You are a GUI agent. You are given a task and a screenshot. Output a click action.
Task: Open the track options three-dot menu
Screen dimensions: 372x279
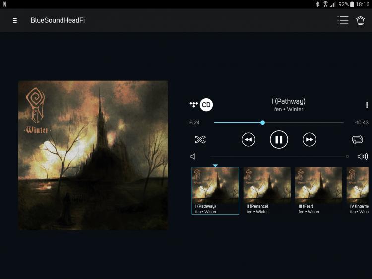[x=367, y=105]
